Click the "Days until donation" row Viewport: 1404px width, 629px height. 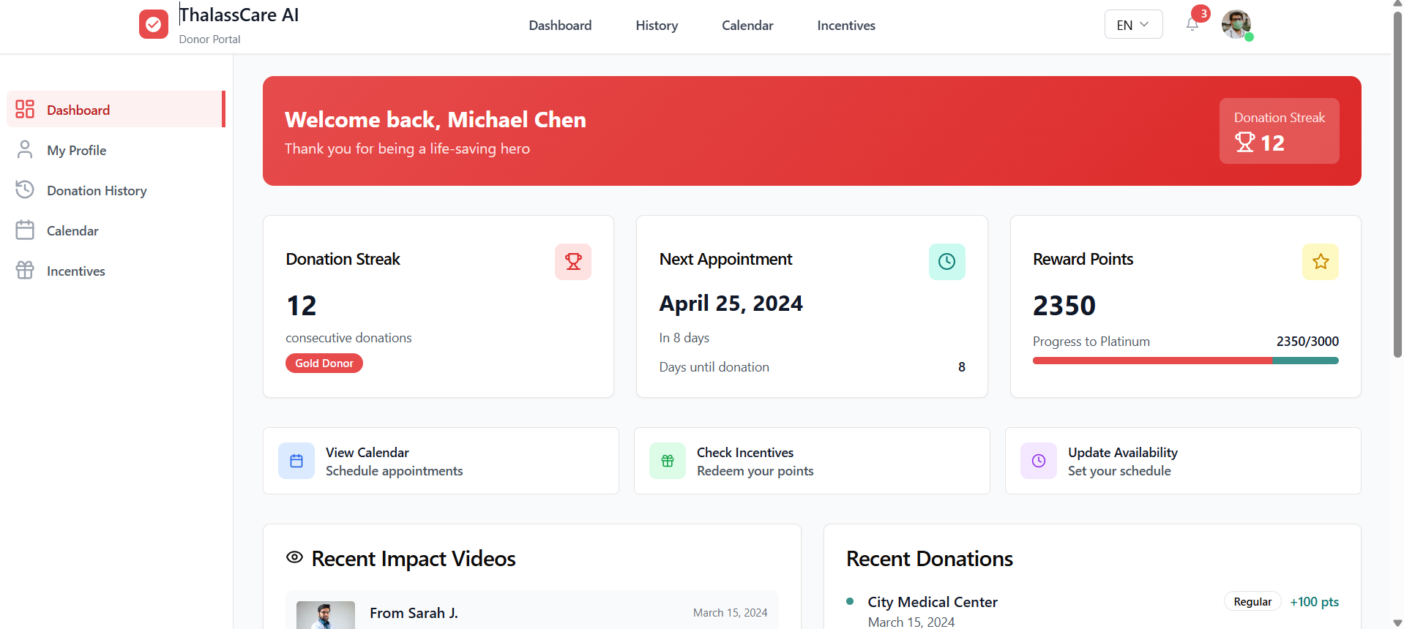812,366
